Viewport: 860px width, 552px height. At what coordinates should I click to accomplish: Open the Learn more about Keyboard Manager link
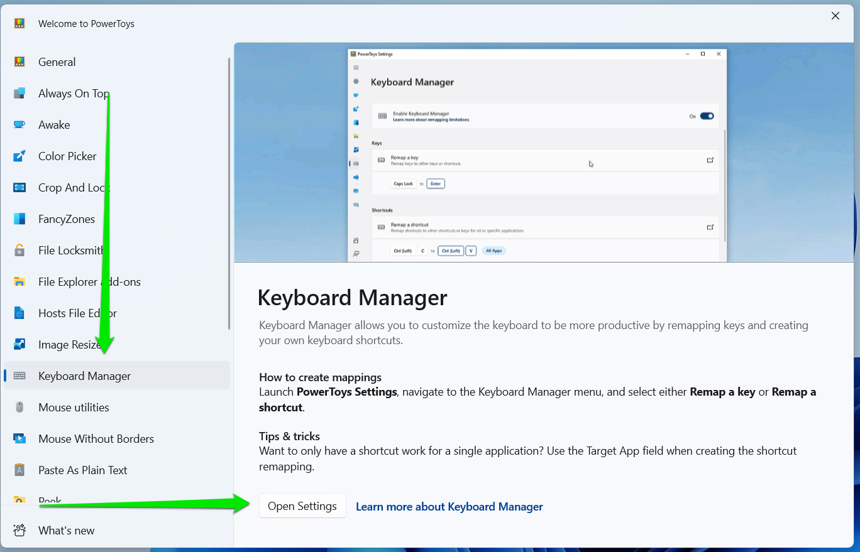449,506
